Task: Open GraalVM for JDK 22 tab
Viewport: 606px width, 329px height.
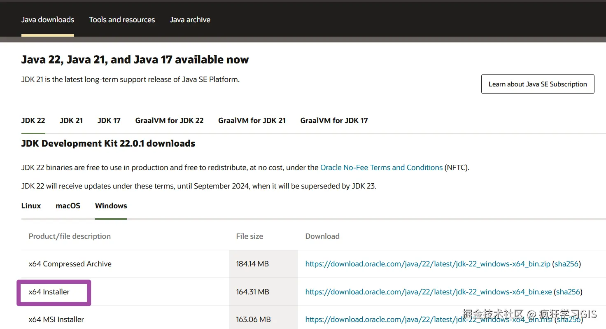Action: click(169, 121)
